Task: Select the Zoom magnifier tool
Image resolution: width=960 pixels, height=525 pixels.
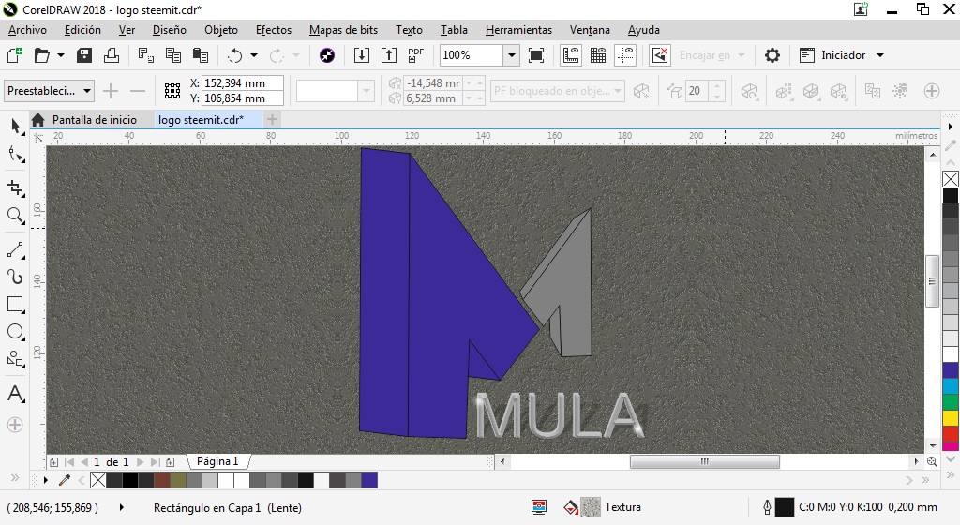Action: [15, 216]
